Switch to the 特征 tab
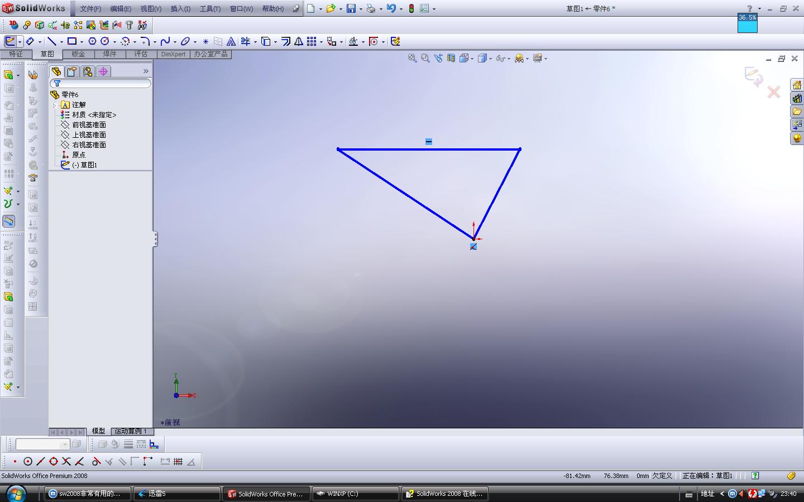The width and height of the screenshot is (804, 502). [x=16, y=54]
